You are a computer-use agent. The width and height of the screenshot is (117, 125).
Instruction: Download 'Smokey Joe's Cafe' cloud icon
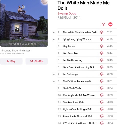pos(102,102)
